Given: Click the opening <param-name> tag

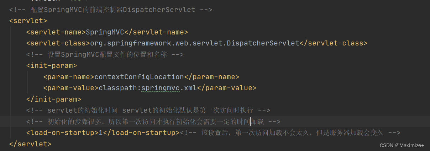Looking at the screenshot, I should pyautogui.click(x=69, y=77).
